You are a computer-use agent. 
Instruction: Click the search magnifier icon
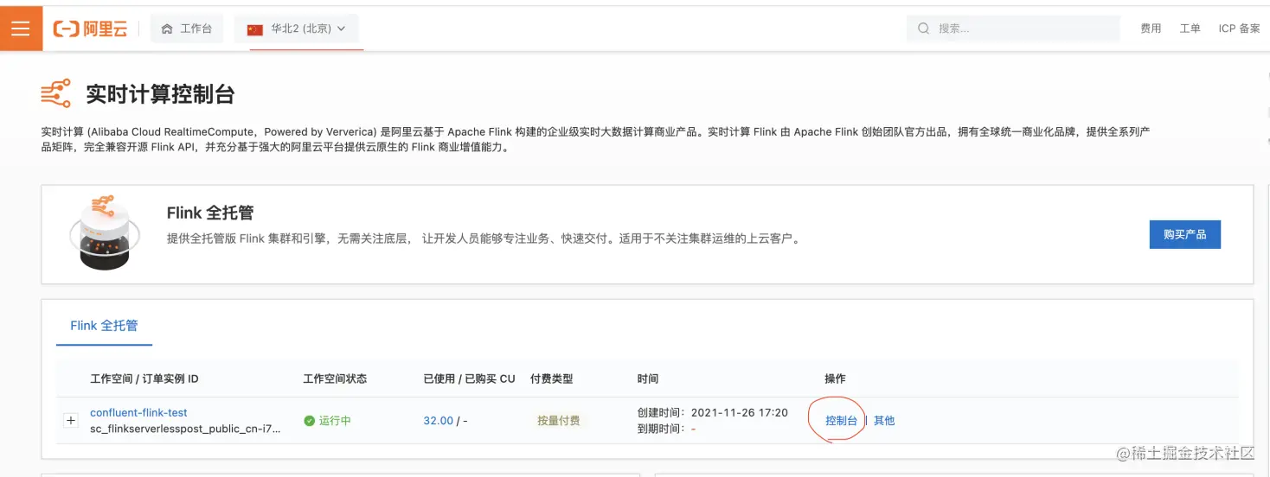tap(923, 29)
